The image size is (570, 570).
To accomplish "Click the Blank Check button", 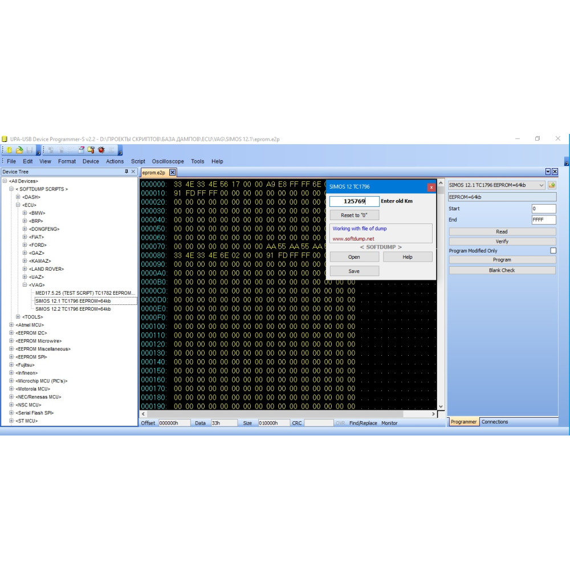I will click(502, 270).
